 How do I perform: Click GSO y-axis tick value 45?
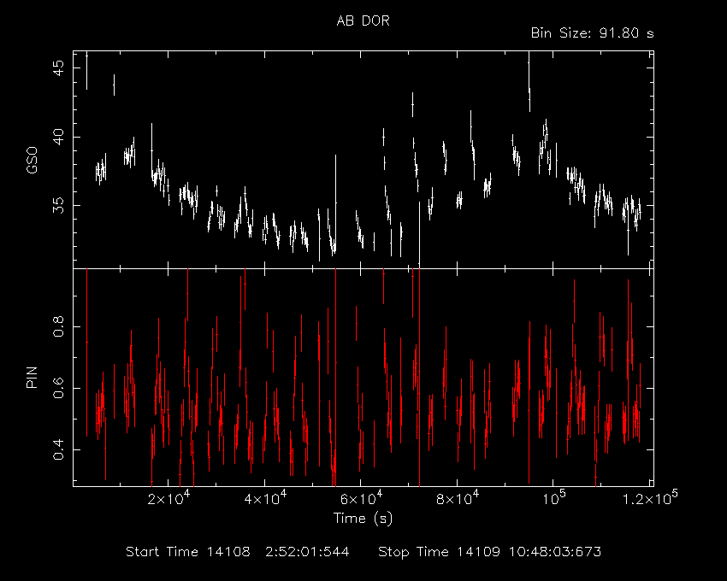point(59,68)
